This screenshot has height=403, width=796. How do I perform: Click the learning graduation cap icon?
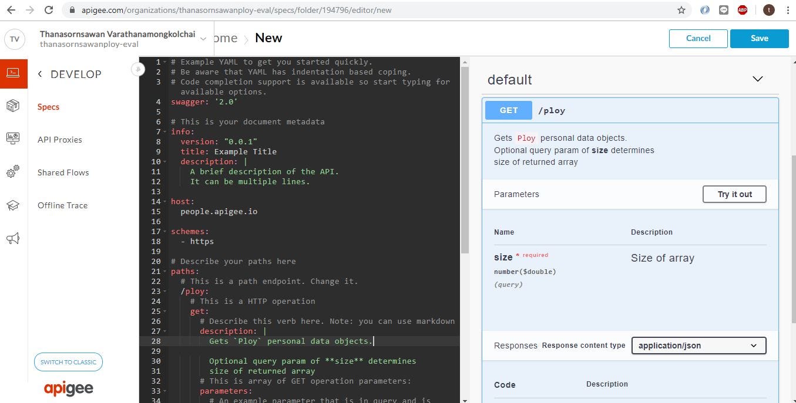click(x=14, y=205)
